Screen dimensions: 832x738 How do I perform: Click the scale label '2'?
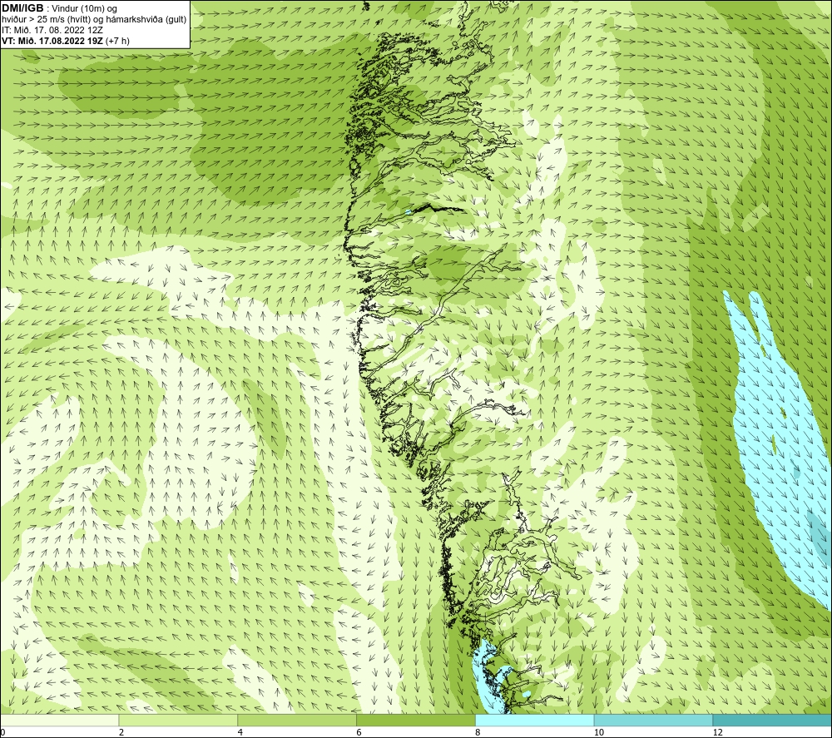(x=121, y=732)
